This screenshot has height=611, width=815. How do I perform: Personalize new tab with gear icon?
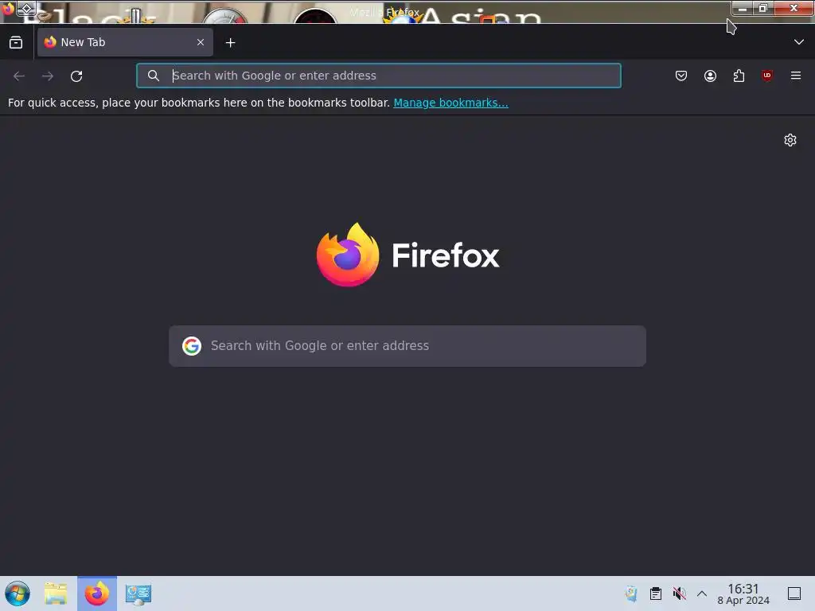click(790, 140)
